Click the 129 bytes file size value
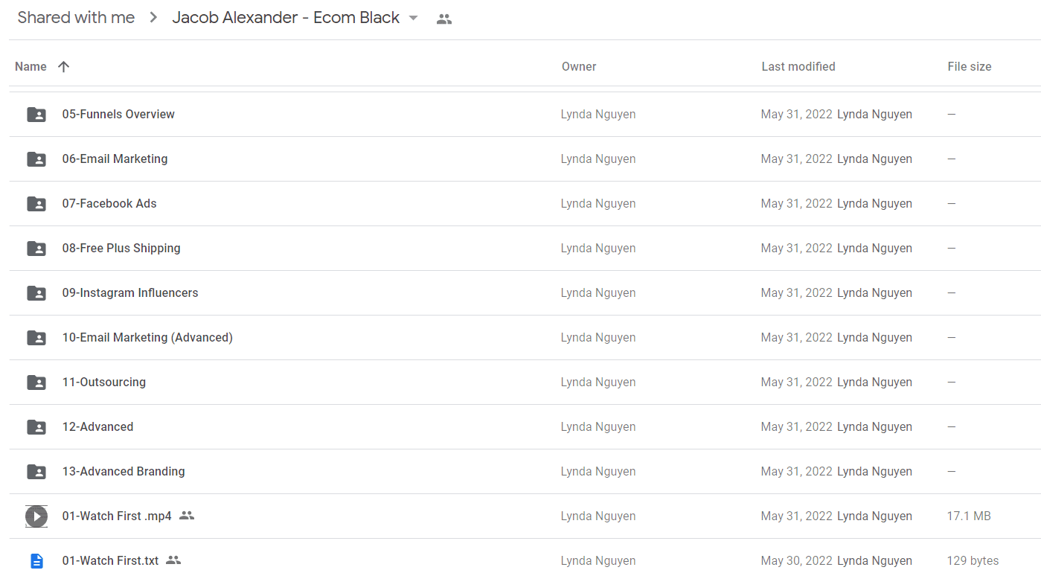Screen dimensions: 1041x573 click(x=973, y=560)
